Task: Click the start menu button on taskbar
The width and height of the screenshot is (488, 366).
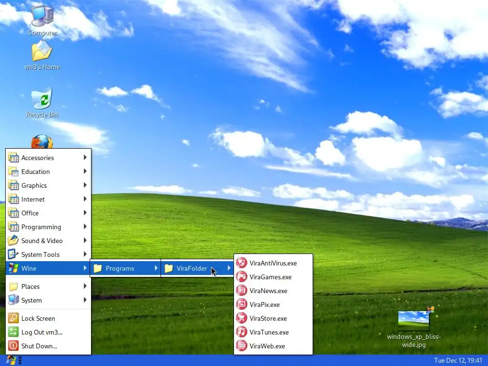Action: tap(11, 360)
